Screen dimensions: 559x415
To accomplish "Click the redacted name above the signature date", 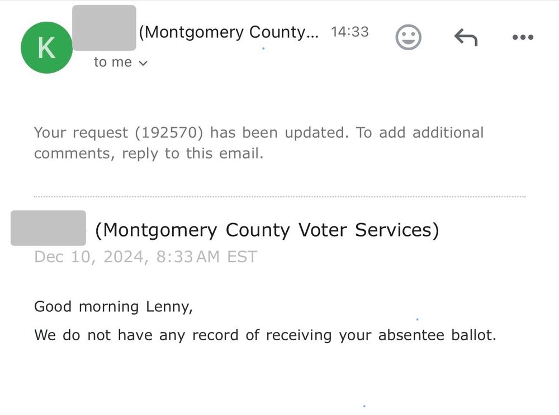I will pyautogui.click(x=48, y=228).
